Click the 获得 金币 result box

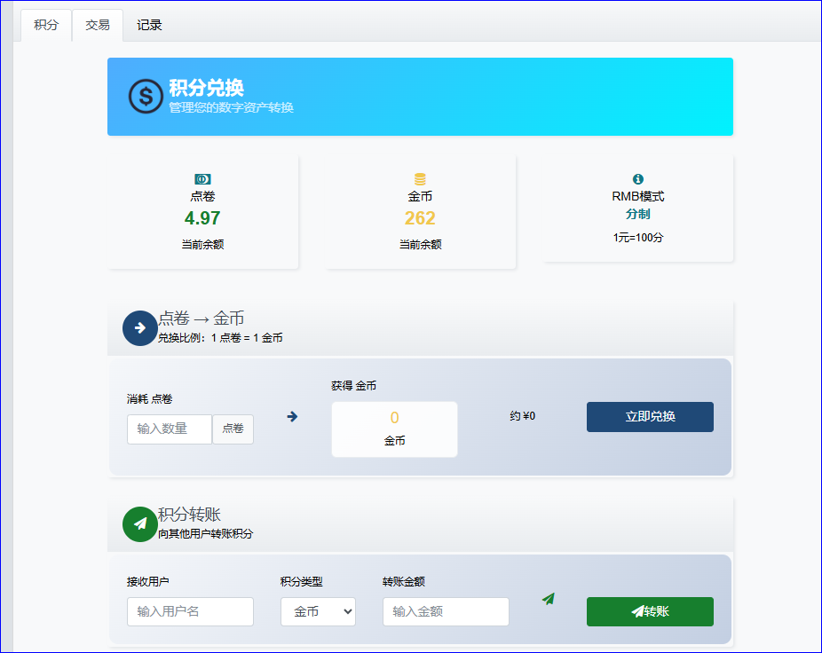pos(394,429)
